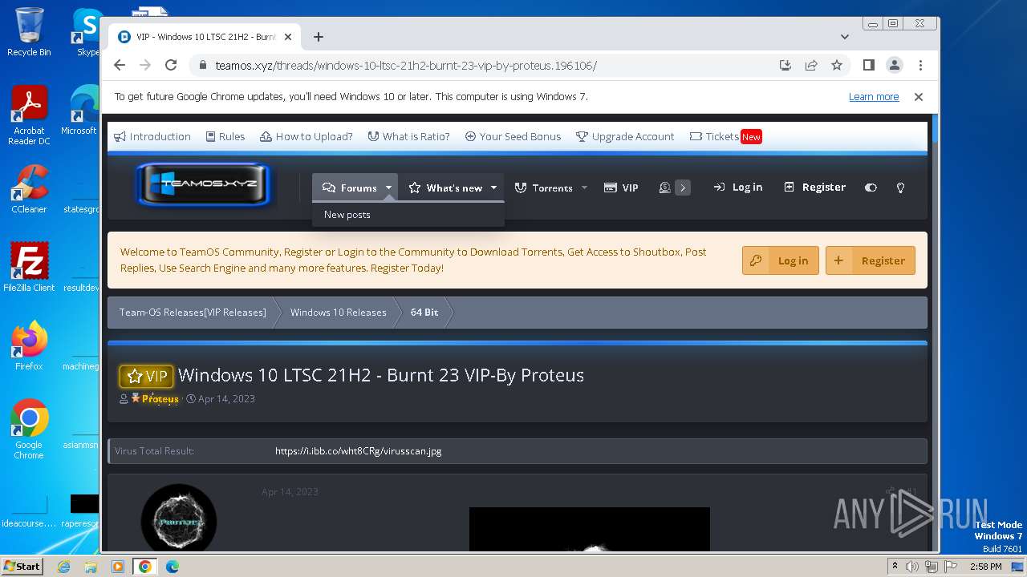This screenshot has height=577, width=1027.
Task: Open Internet Explorer from the taskbar
Action: (63, 567)
